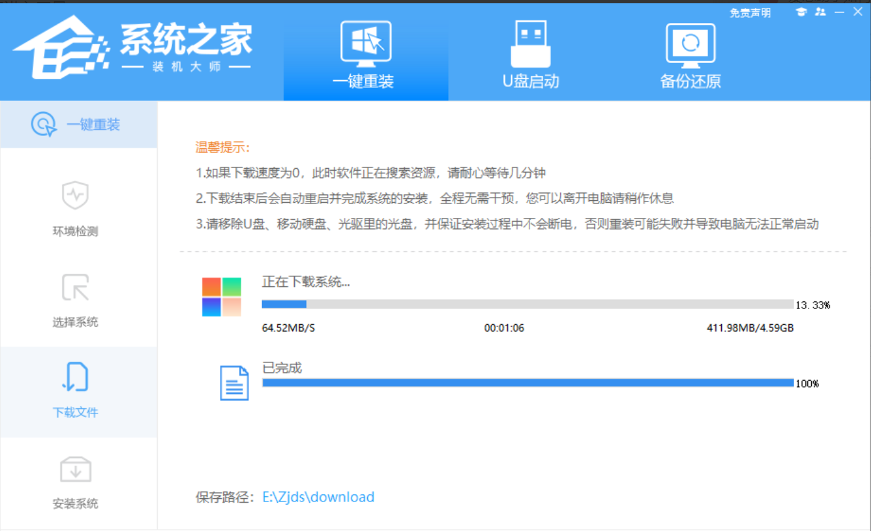Click the install box icon above 安装系统
Screen dimensions: 871x531
tap(76, 470)
